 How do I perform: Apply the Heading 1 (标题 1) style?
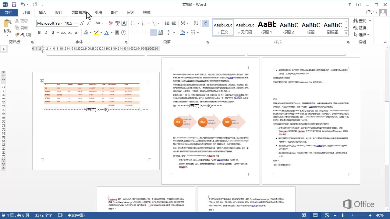[x=267, y=27]
